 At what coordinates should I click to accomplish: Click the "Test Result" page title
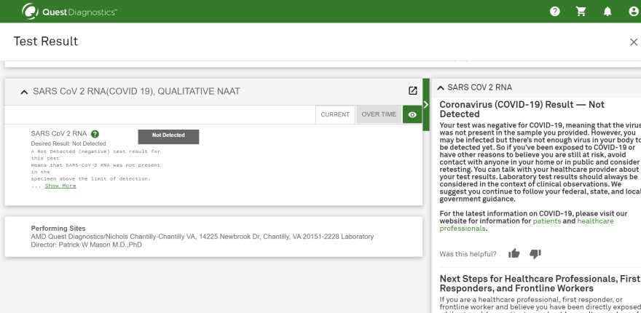click(46, 41)
